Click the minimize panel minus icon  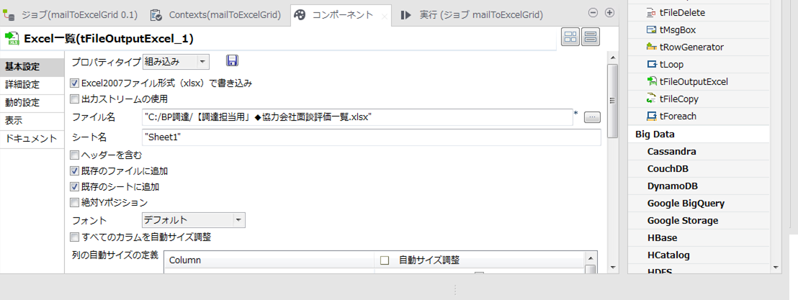click(593, 13)
